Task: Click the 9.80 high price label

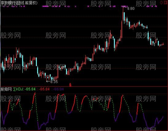Action: [131, 9]
